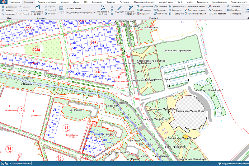Click the Пресичане в линия button
This screenshot has height=166, width=249.
(196, 10)
